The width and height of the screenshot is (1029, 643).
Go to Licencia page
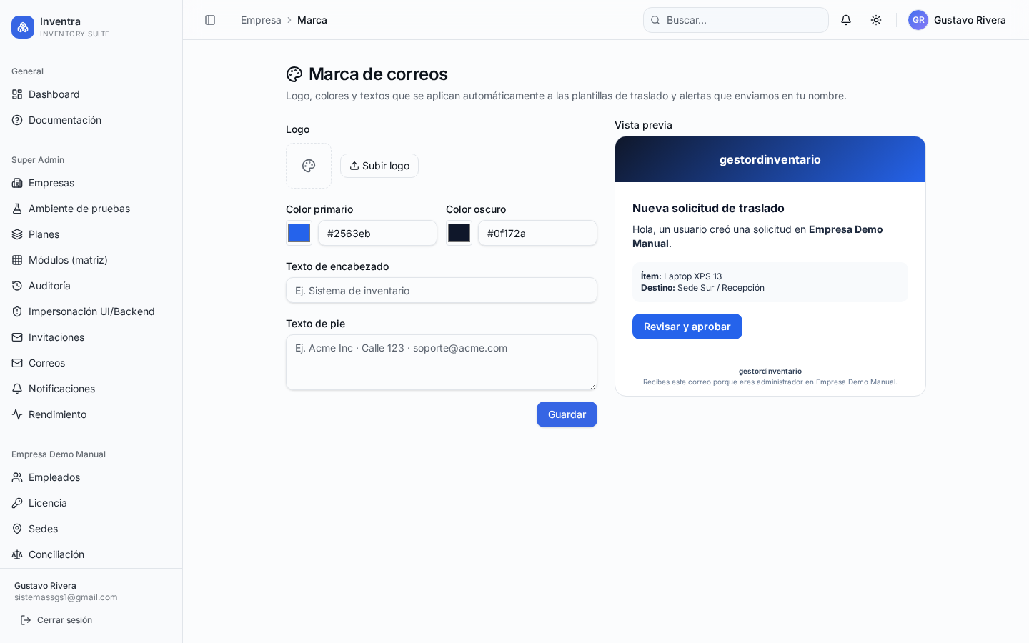(91, 503)
